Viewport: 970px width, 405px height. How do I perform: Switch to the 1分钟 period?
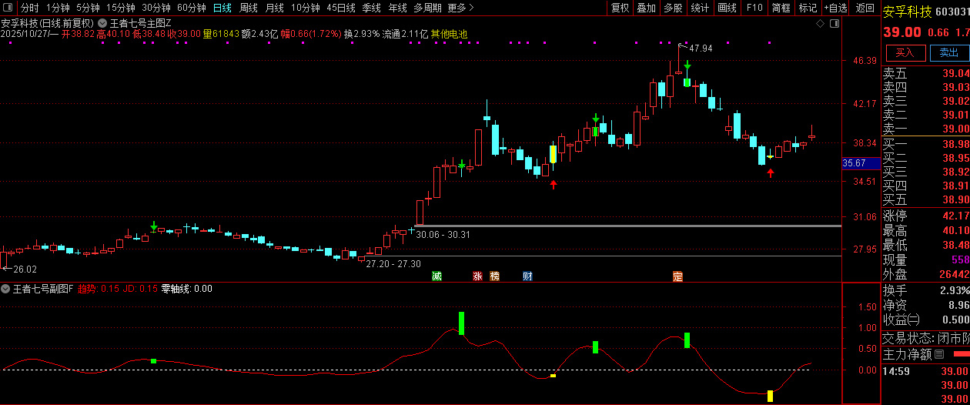58,8
